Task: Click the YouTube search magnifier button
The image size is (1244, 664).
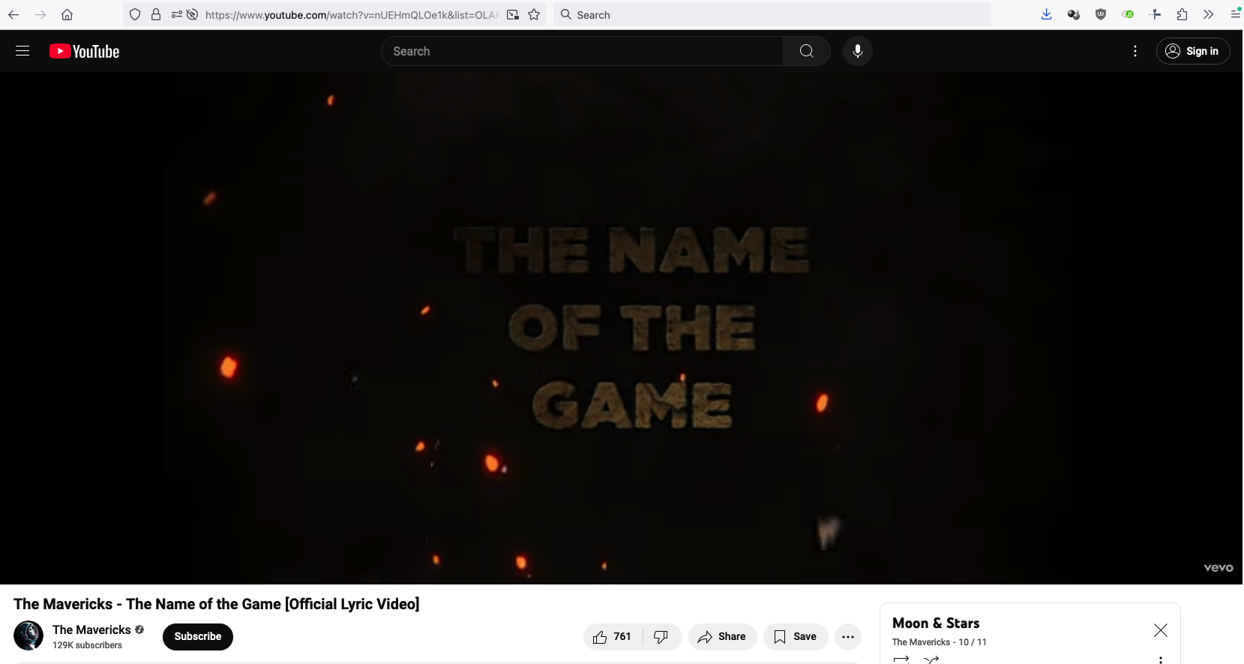Action: [807, 51]
